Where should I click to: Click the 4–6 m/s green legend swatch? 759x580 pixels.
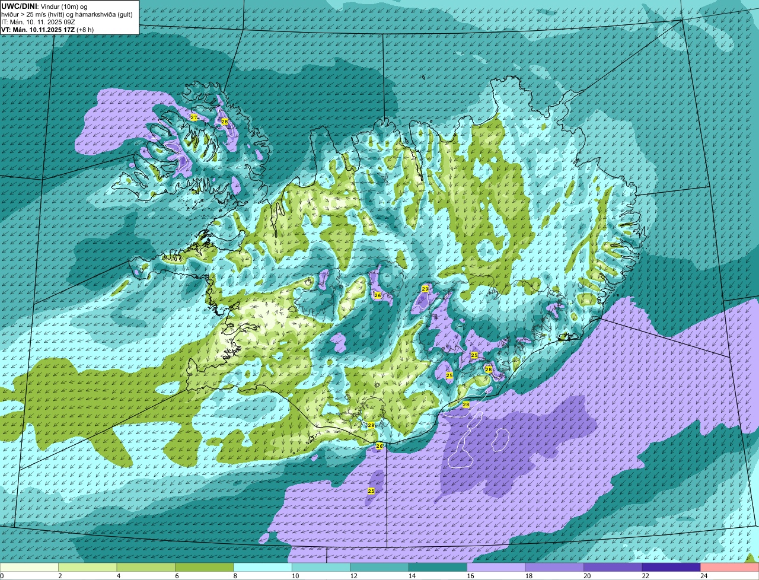[146, 567]
